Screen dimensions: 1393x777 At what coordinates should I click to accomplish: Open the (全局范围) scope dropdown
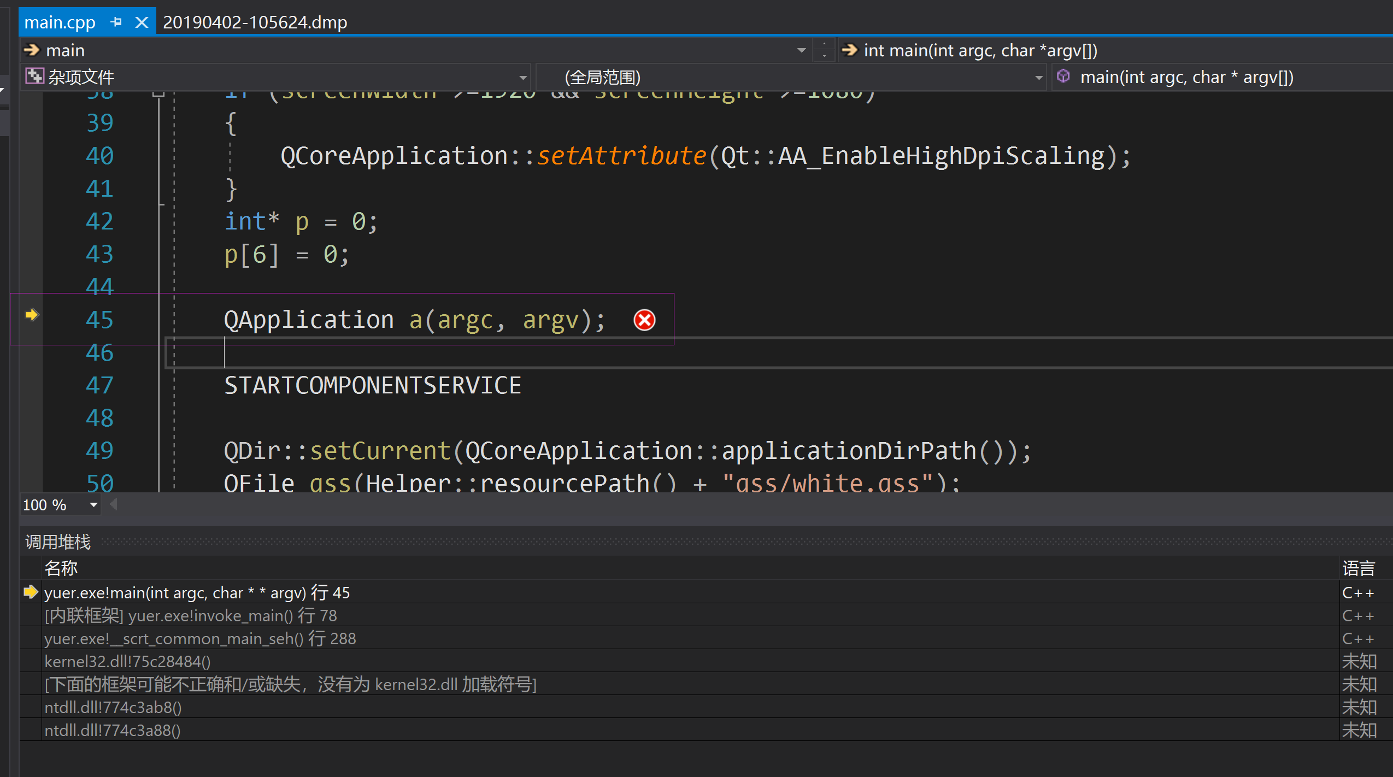(1038, 78)
